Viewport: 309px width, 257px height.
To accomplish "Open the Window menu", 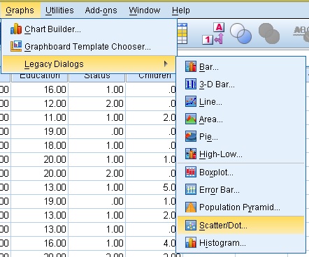I will (145, 10).
